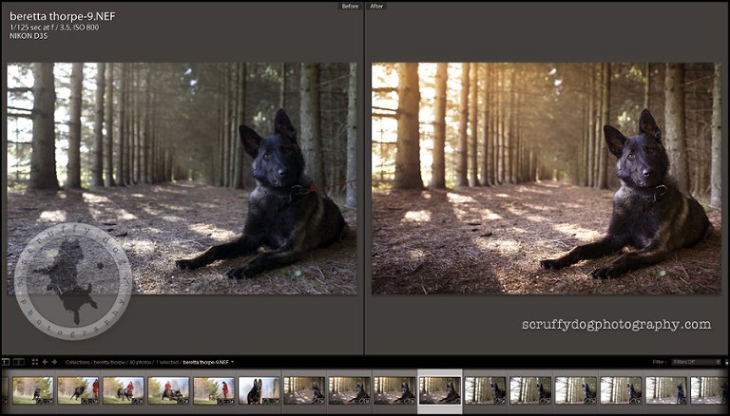The height and width of the screenshot is (416, 730).
Task: Click the main window display button 1
Action: pos(5,362)
